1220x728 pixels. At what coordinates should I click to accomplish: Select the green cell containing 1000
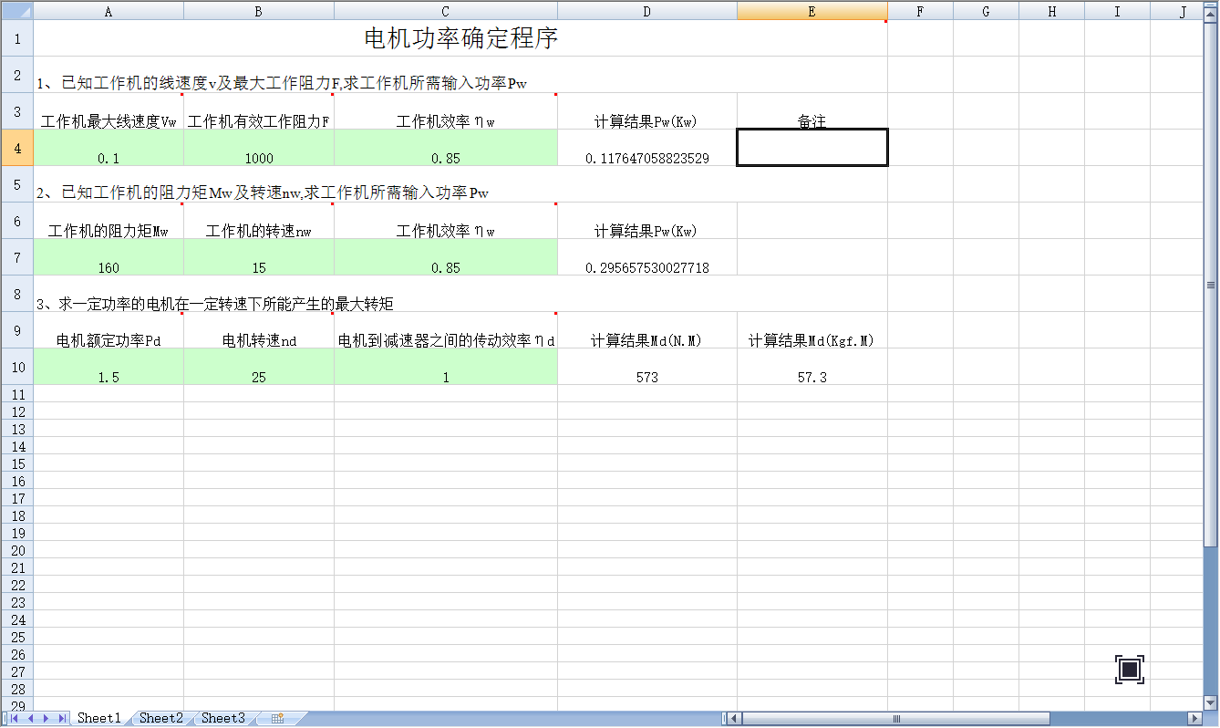[x=259, y=148]
